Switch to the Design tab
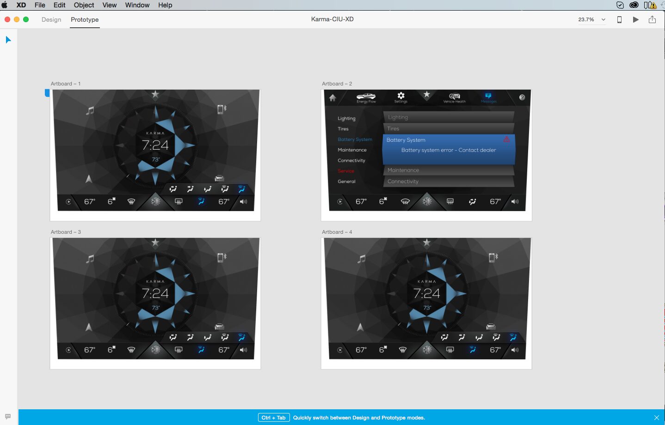Viewport: 665px width, 425px height. [x=51, y=19]
